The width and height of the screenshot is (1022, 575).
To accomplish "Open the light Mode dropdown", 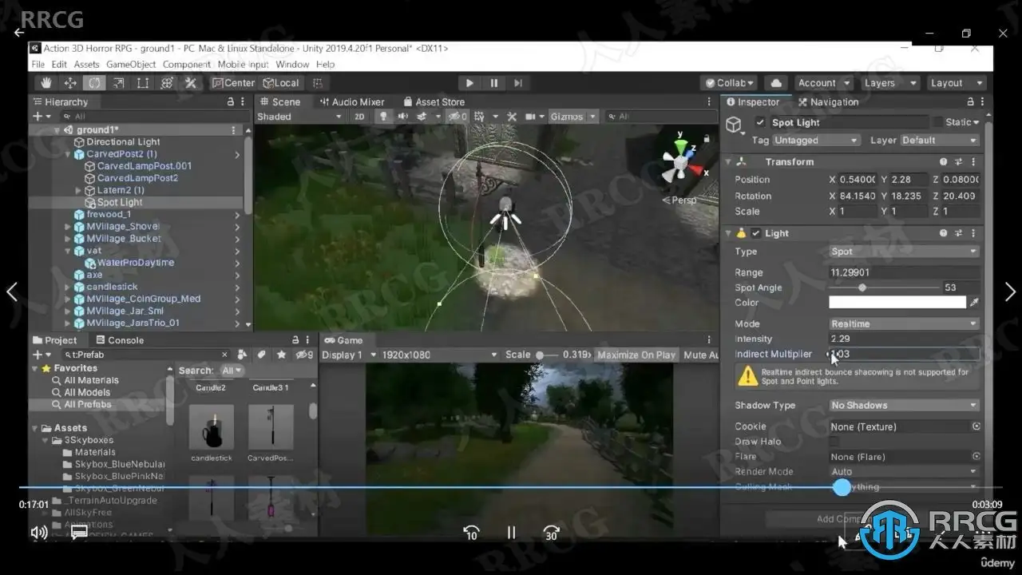I will click(x=905, y=324).
